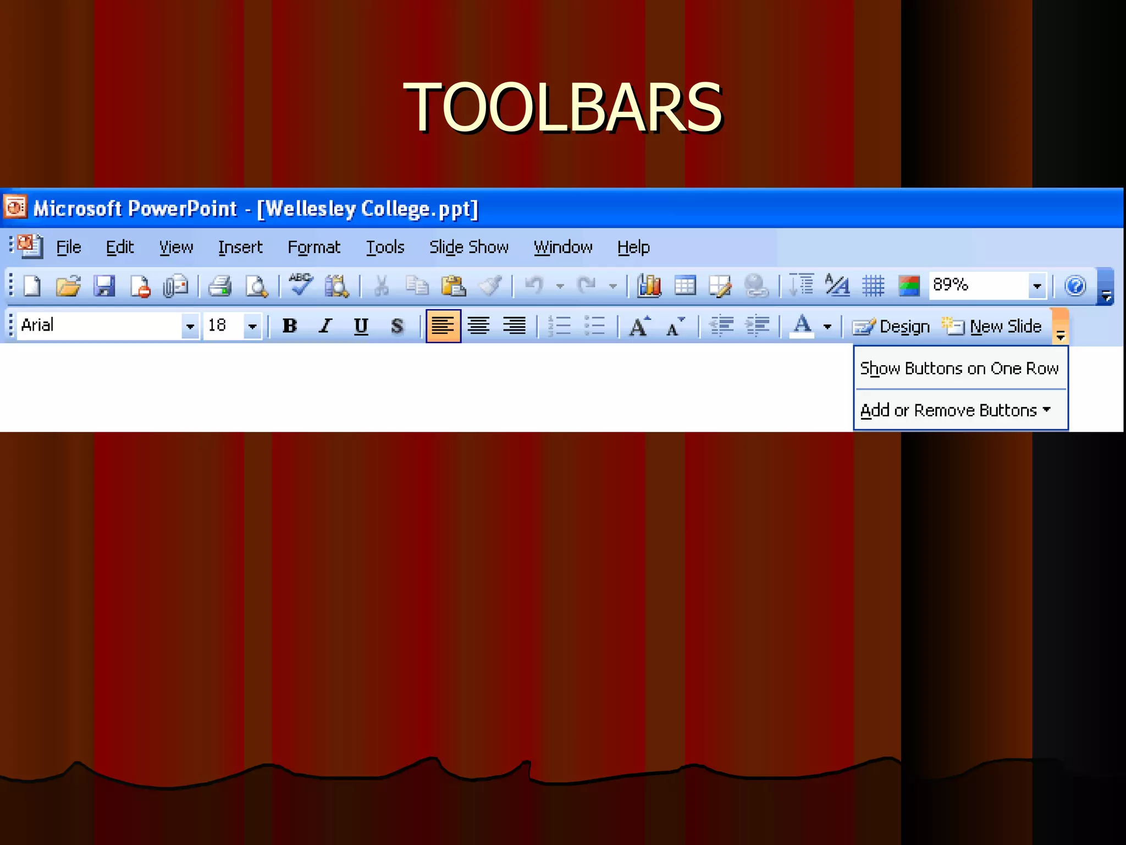This screenshot has height=845, width=1126.
Task: Click the Decrease Font Size icon
Action: click(675, 326)
